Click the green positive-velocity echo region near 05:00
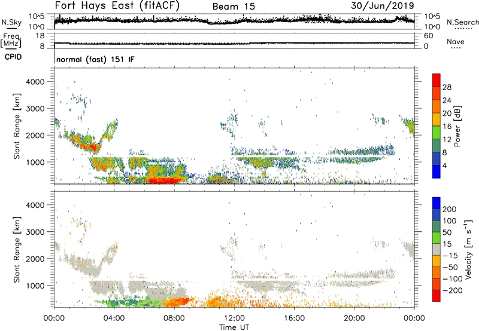Viewport: 479px width, 331px height. (x=128, y=302)
